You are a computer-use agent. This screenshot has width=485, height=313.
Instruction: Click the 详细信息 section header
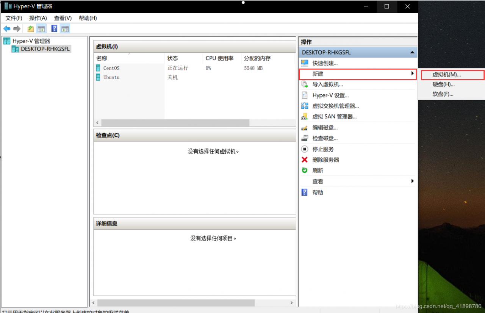tap(195, 224)
